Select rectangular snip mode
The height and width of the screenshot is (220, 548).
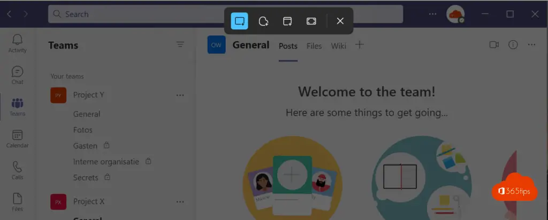239,21
